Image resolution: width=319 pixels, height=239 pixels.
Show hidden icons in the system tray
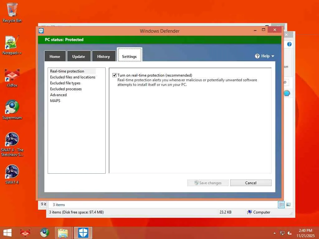click(275, 233)
